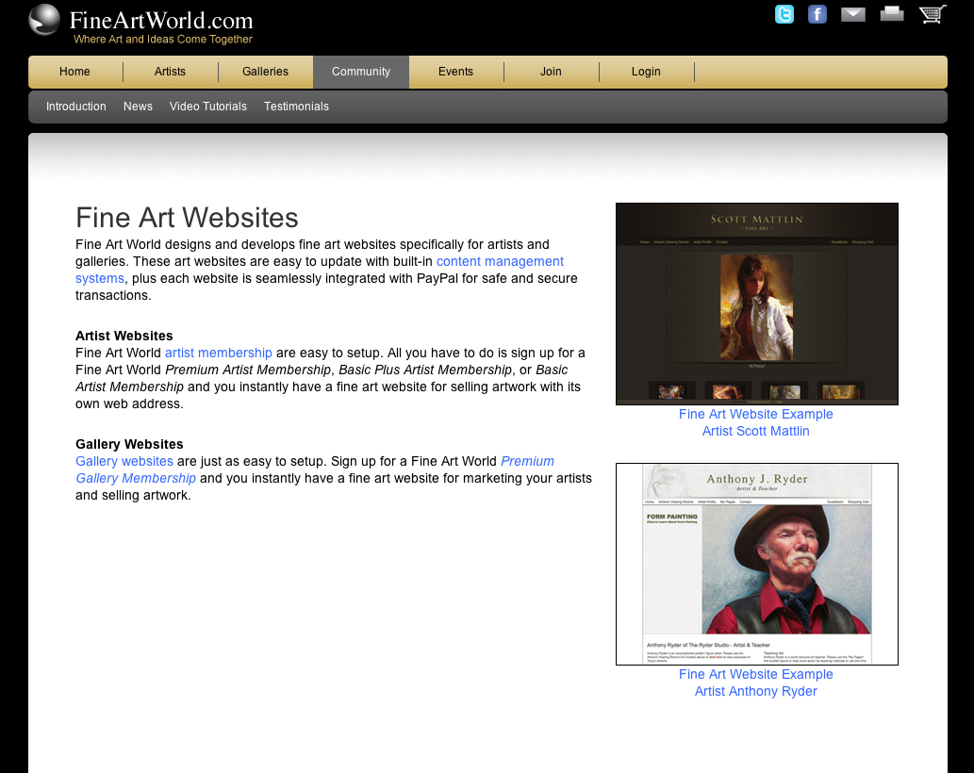Open the Artists menu item
Image resolution: width=974 pixels, height=773 pixels.
pos(171,72)
